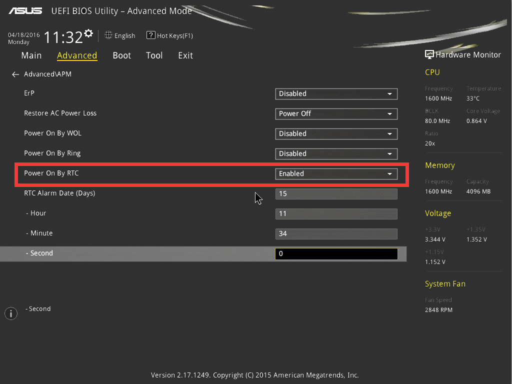Click the Voltage section heading

pyautogui.click(x=438, y=213)
